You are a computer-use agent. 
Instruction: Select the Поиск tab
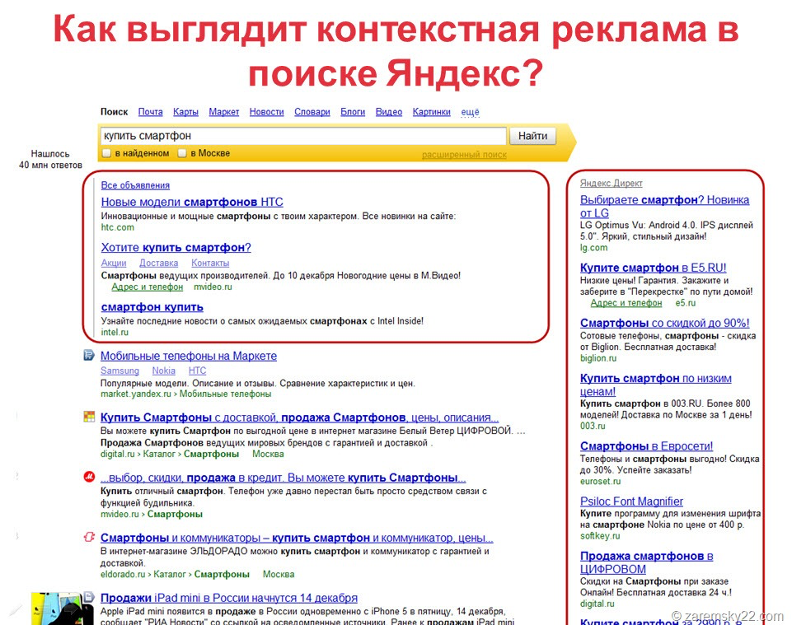click(115, 112)
